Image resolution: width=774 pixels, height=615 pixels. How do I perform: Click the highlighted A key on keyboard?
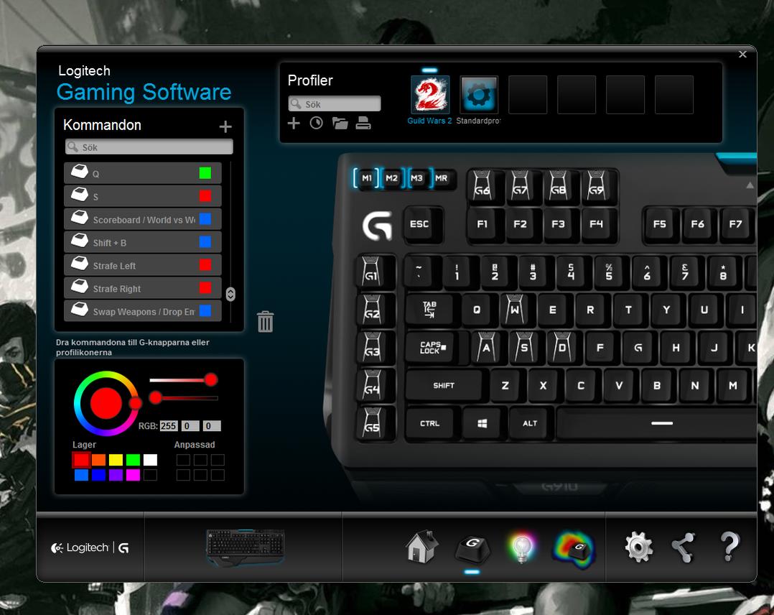tap(486, 347)
